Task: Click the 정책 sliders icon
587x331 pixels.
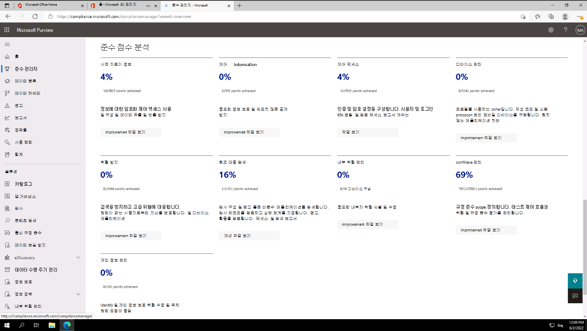Action: [7, 130]
